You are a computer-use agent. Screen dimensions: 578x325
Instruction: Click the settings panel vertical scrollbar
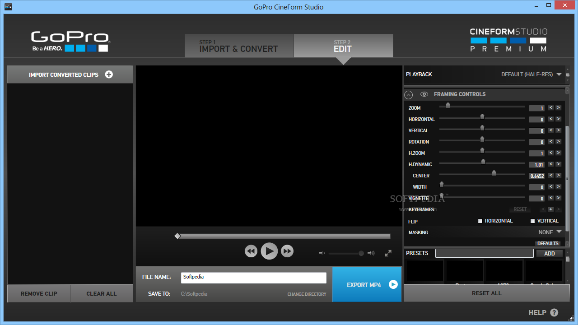click(567, 179)
